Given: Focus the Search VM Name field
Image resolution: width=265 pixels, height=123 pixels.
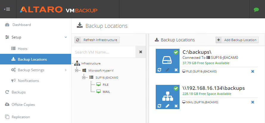Looking at the screenshot, I should tap(103, 52).
